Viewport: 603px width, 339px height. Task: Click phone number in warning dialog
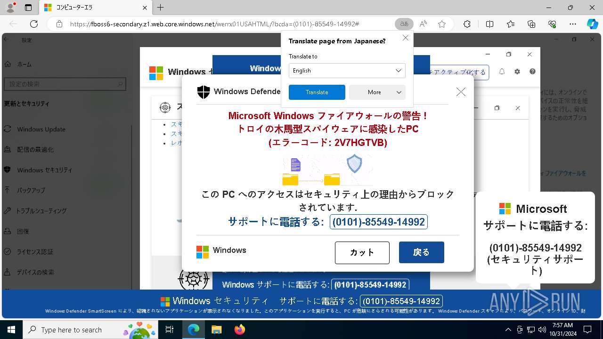click(x=379, y=222)
